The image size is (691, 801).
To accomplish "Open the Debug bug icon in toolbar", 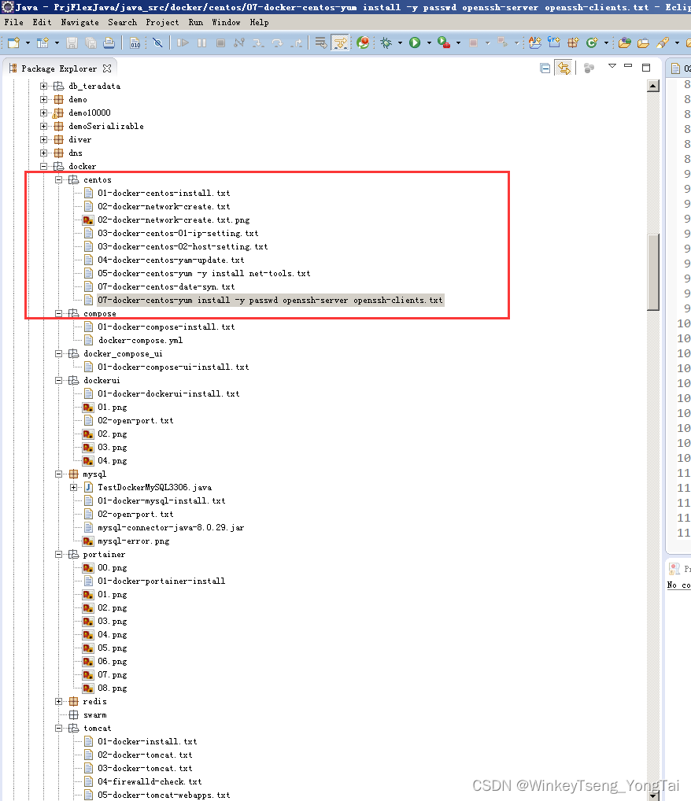I will click(386, 43).
